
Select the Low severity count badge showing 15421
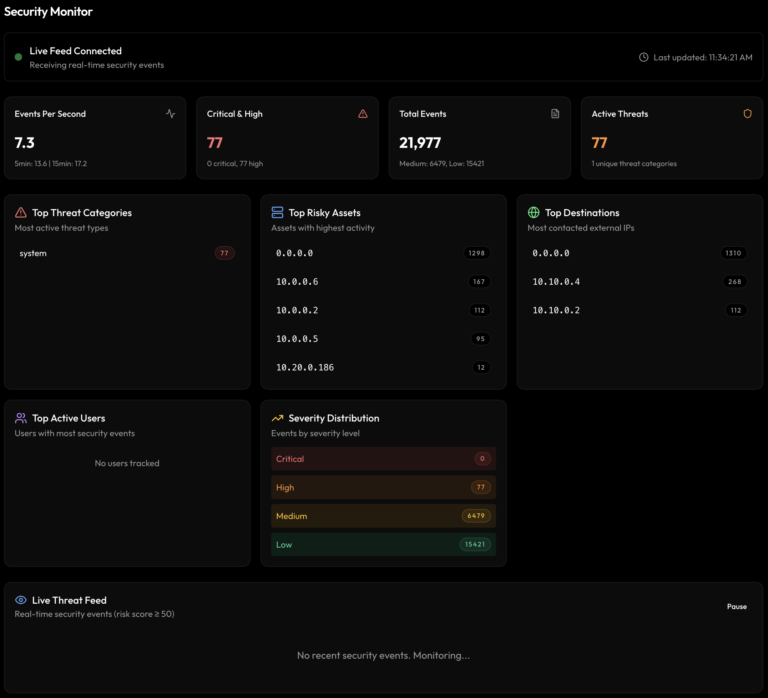[475, 544]
